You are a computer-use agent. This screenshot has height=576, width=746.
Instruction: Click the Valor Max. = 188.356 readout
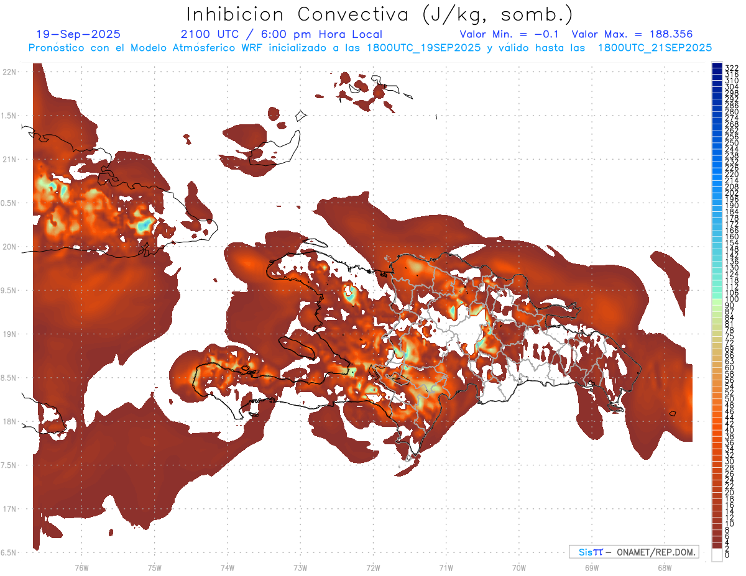[632, 34]
